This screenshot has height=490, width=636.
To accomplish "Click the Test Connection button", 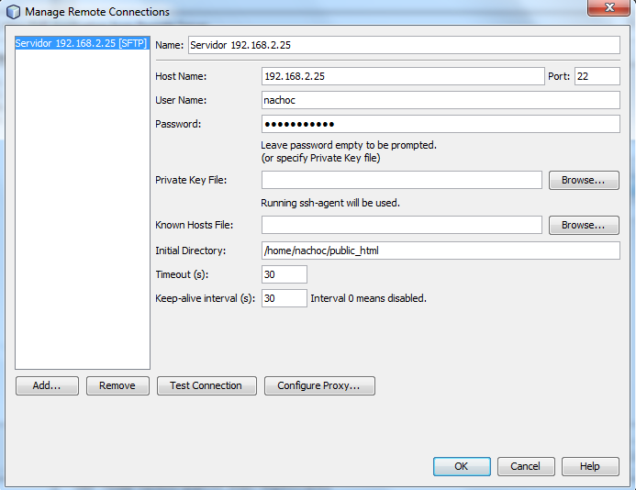I will pyautogui.click(x=206, y=385).
